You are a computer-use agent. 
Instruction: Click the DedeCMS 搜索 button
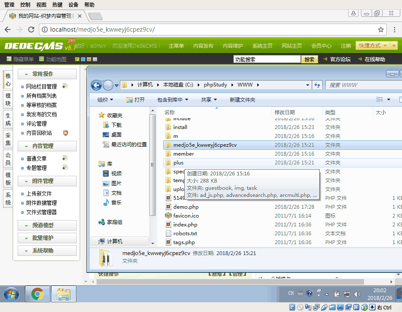pos(310,59)
